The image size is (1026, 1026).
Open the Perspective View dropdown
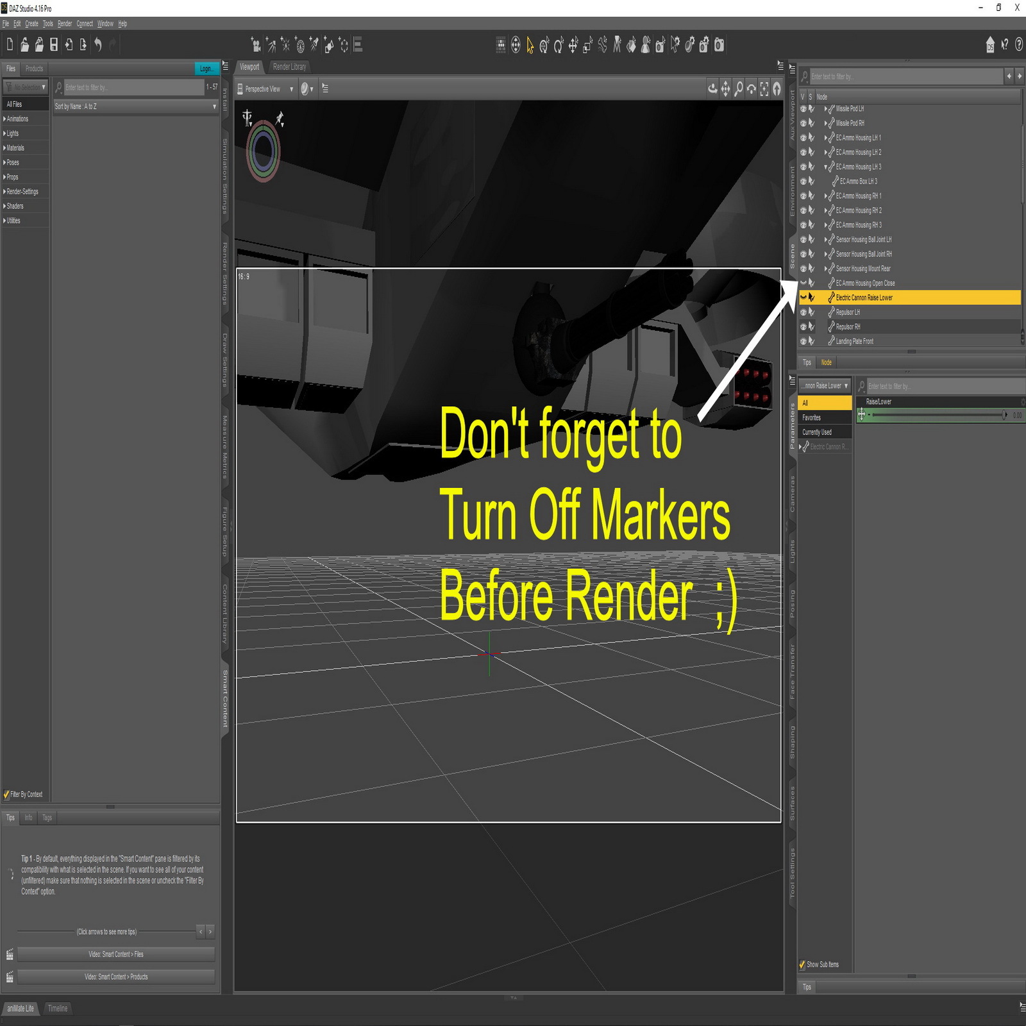click(x=265, y=89)
